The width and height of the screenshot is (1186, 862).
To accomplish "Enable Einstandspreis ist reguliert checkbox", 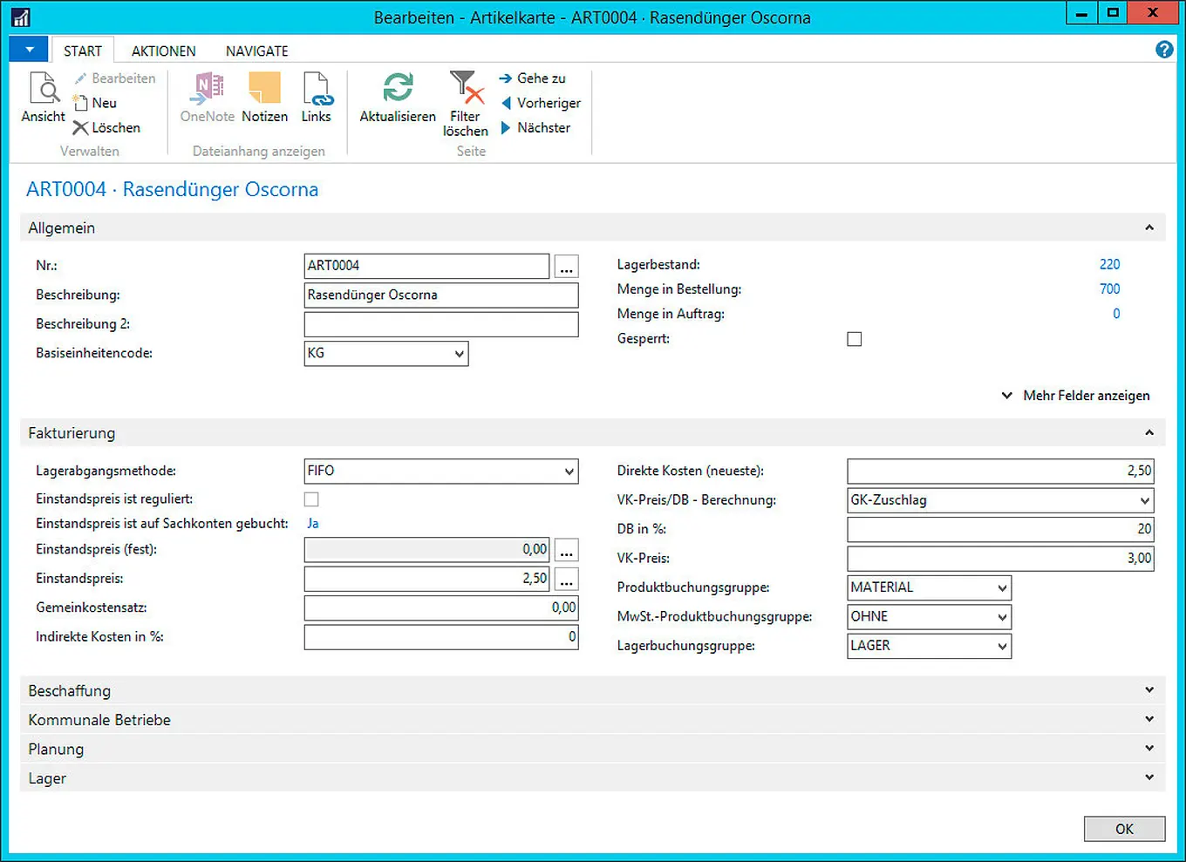I will pyautogui.click(x=311, y=499).
